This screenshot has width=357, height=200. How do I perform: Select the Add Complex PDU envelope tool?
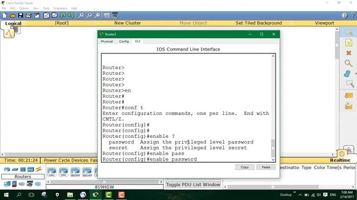(x=349, y=106)
